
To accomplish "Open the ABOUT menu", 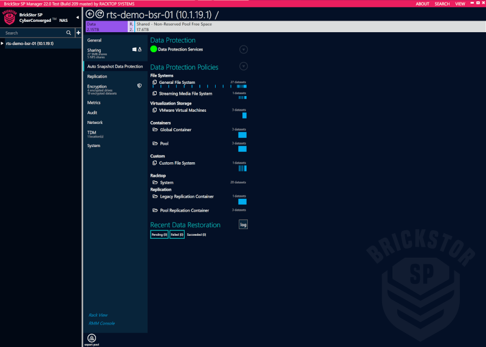I will [x=422, y=4].
